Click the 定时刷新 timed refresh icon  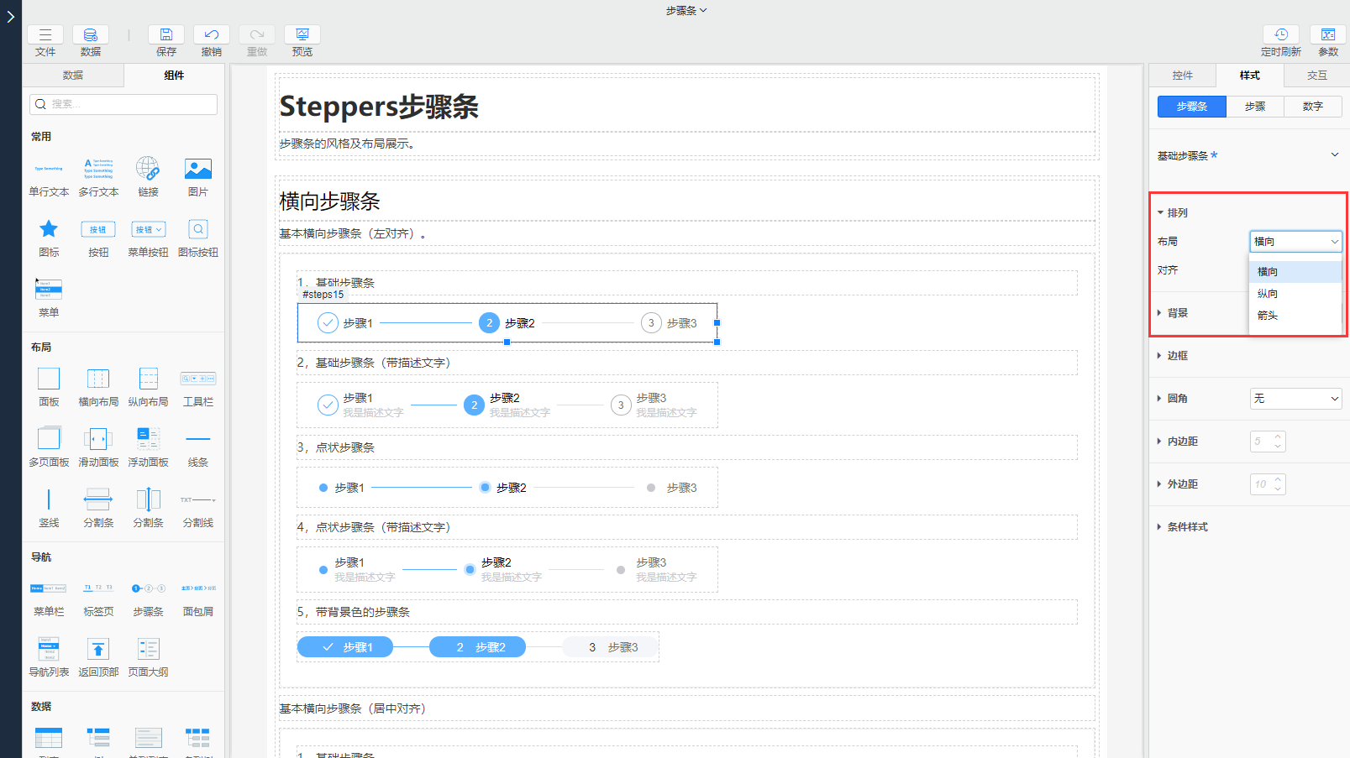(1280, 35)
